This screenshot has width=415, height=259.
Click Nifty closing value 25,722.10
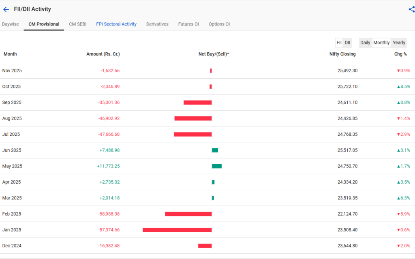click(x=347, y=87)
